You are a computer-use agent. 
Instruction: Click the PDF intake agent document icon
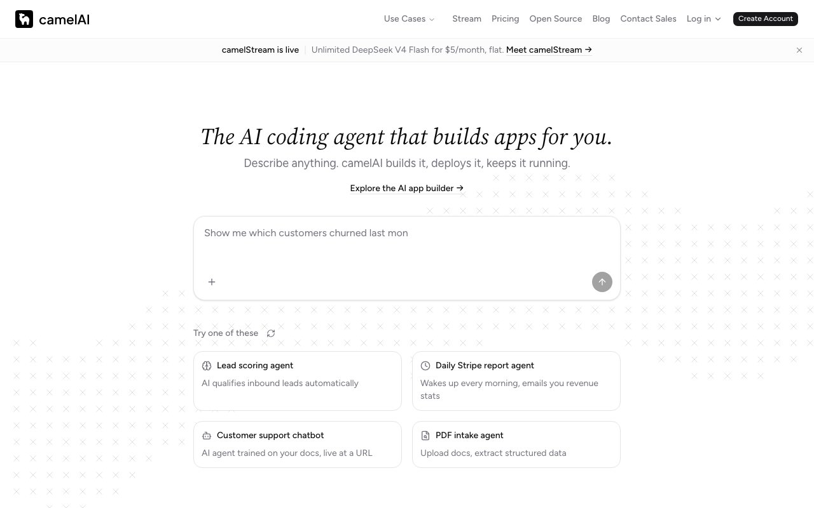click(x=425, y=436)
